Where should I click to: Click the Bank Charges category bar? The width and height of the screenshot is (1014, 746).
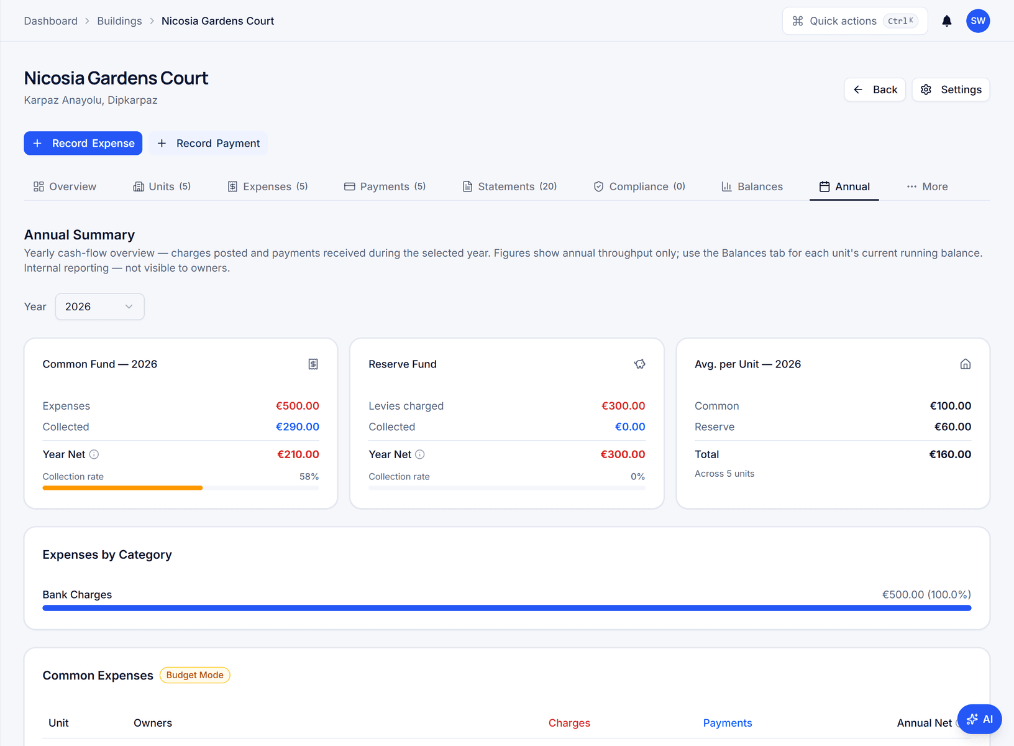point(507,608)
